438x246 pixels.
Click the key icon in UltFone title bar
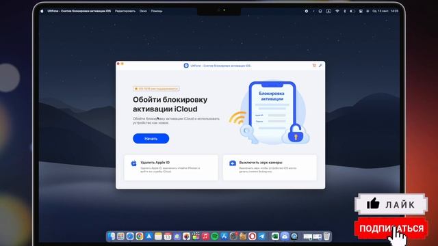(x=320, y=66)
